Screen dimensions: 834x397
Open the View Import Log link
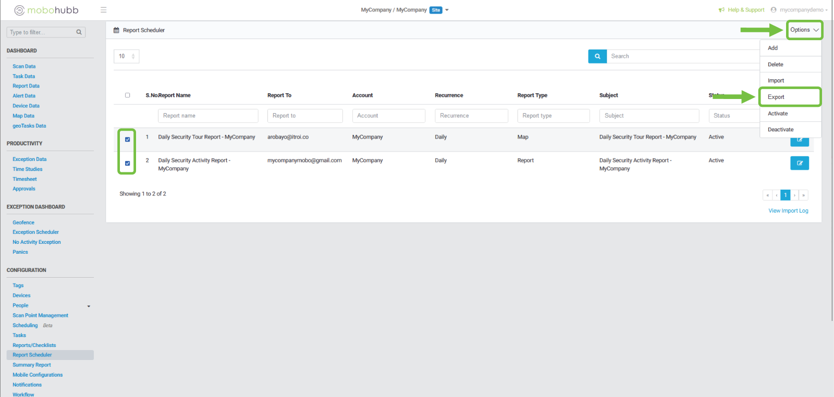788,211
